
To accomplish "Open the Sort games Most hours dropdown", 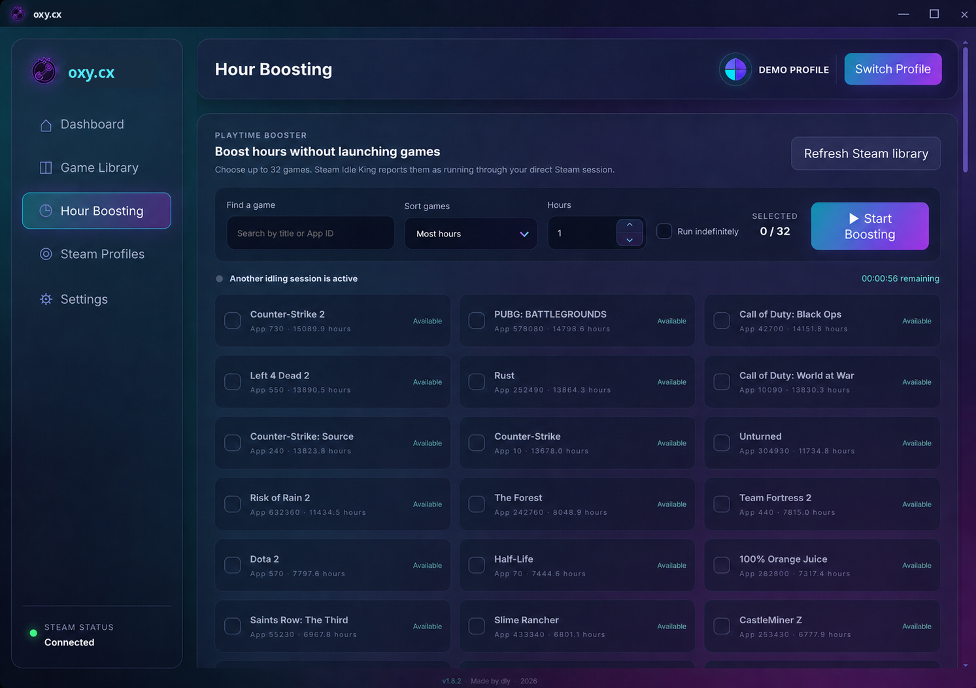I will pos(471,233).
